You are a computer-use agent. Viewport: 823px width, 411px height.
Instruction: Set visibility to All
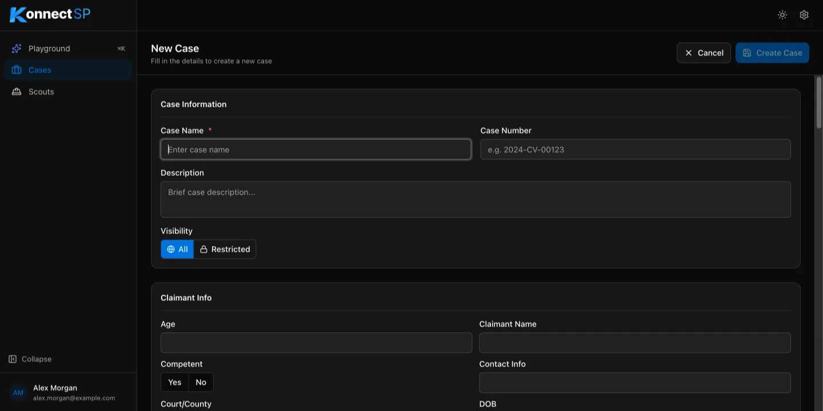[x=177, y=249]
